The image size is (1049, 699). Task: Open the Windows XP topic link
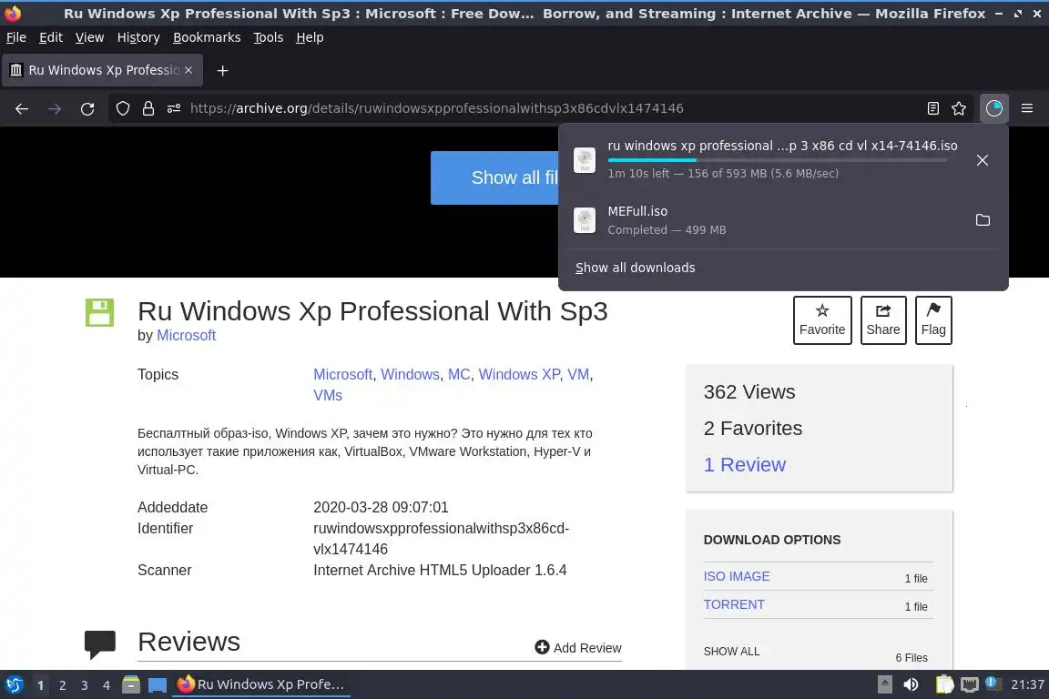(x=519, y=375)
